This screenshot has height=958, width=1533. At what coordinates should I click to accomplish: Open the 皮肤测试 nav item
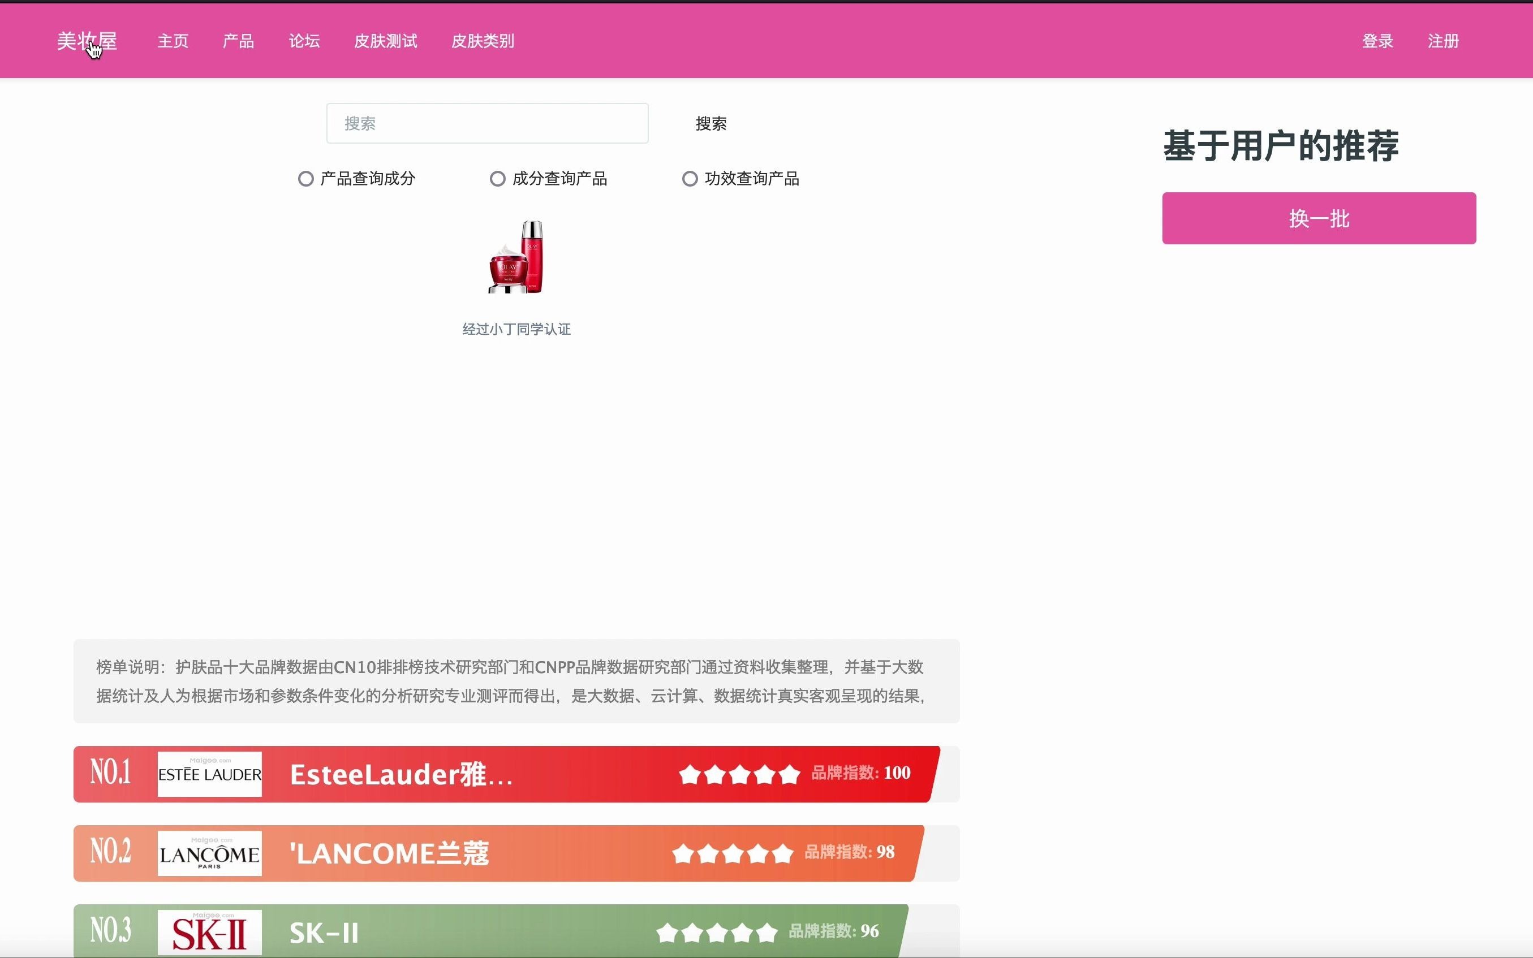(x=385, y=41)
